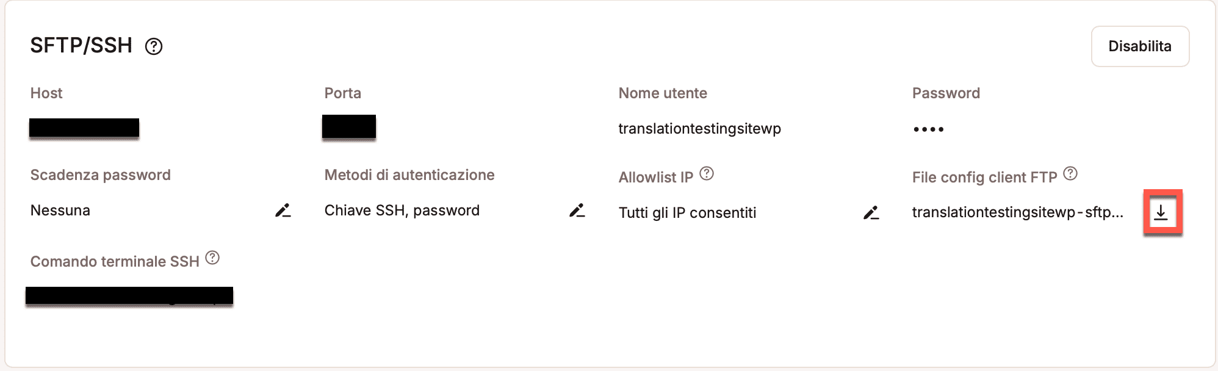Screen dimensions: 1218x371
Task: Edit the Metodi di autenticazione setting
Action: pos(577,211)
